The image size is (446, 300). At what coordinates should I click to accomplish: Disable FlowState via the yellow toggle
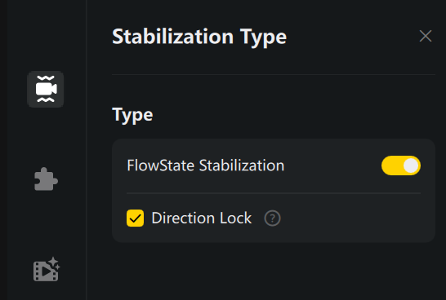[401, 165]
